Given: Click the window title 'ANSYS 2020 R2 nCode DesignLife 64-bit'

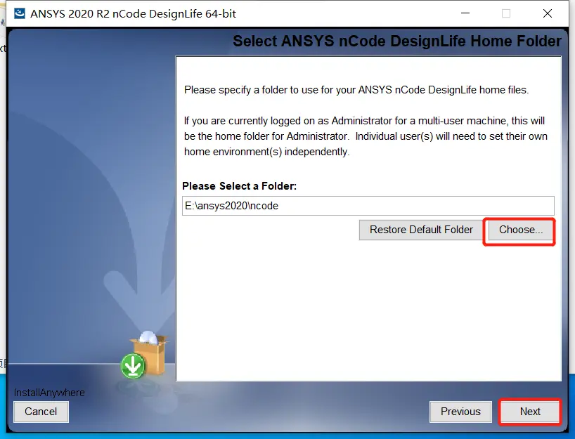Looking at the screenshot, I should (x=133, y=14).
